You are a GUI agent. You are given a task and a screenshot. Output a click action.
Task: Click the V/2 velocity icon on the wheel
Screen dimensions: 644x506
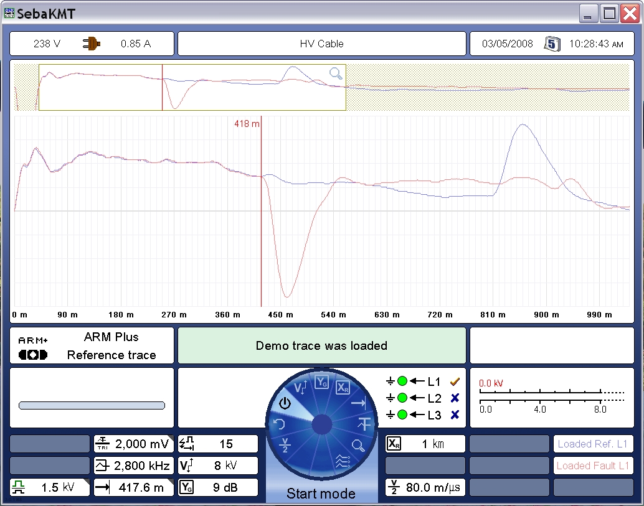coord(285,446)
